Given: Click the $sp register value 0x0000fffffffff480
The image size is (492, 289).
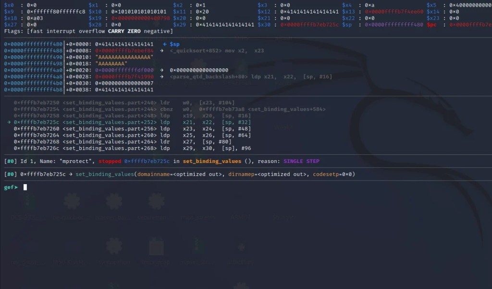Looking at the screenshot, I should [x=394, y=25].
